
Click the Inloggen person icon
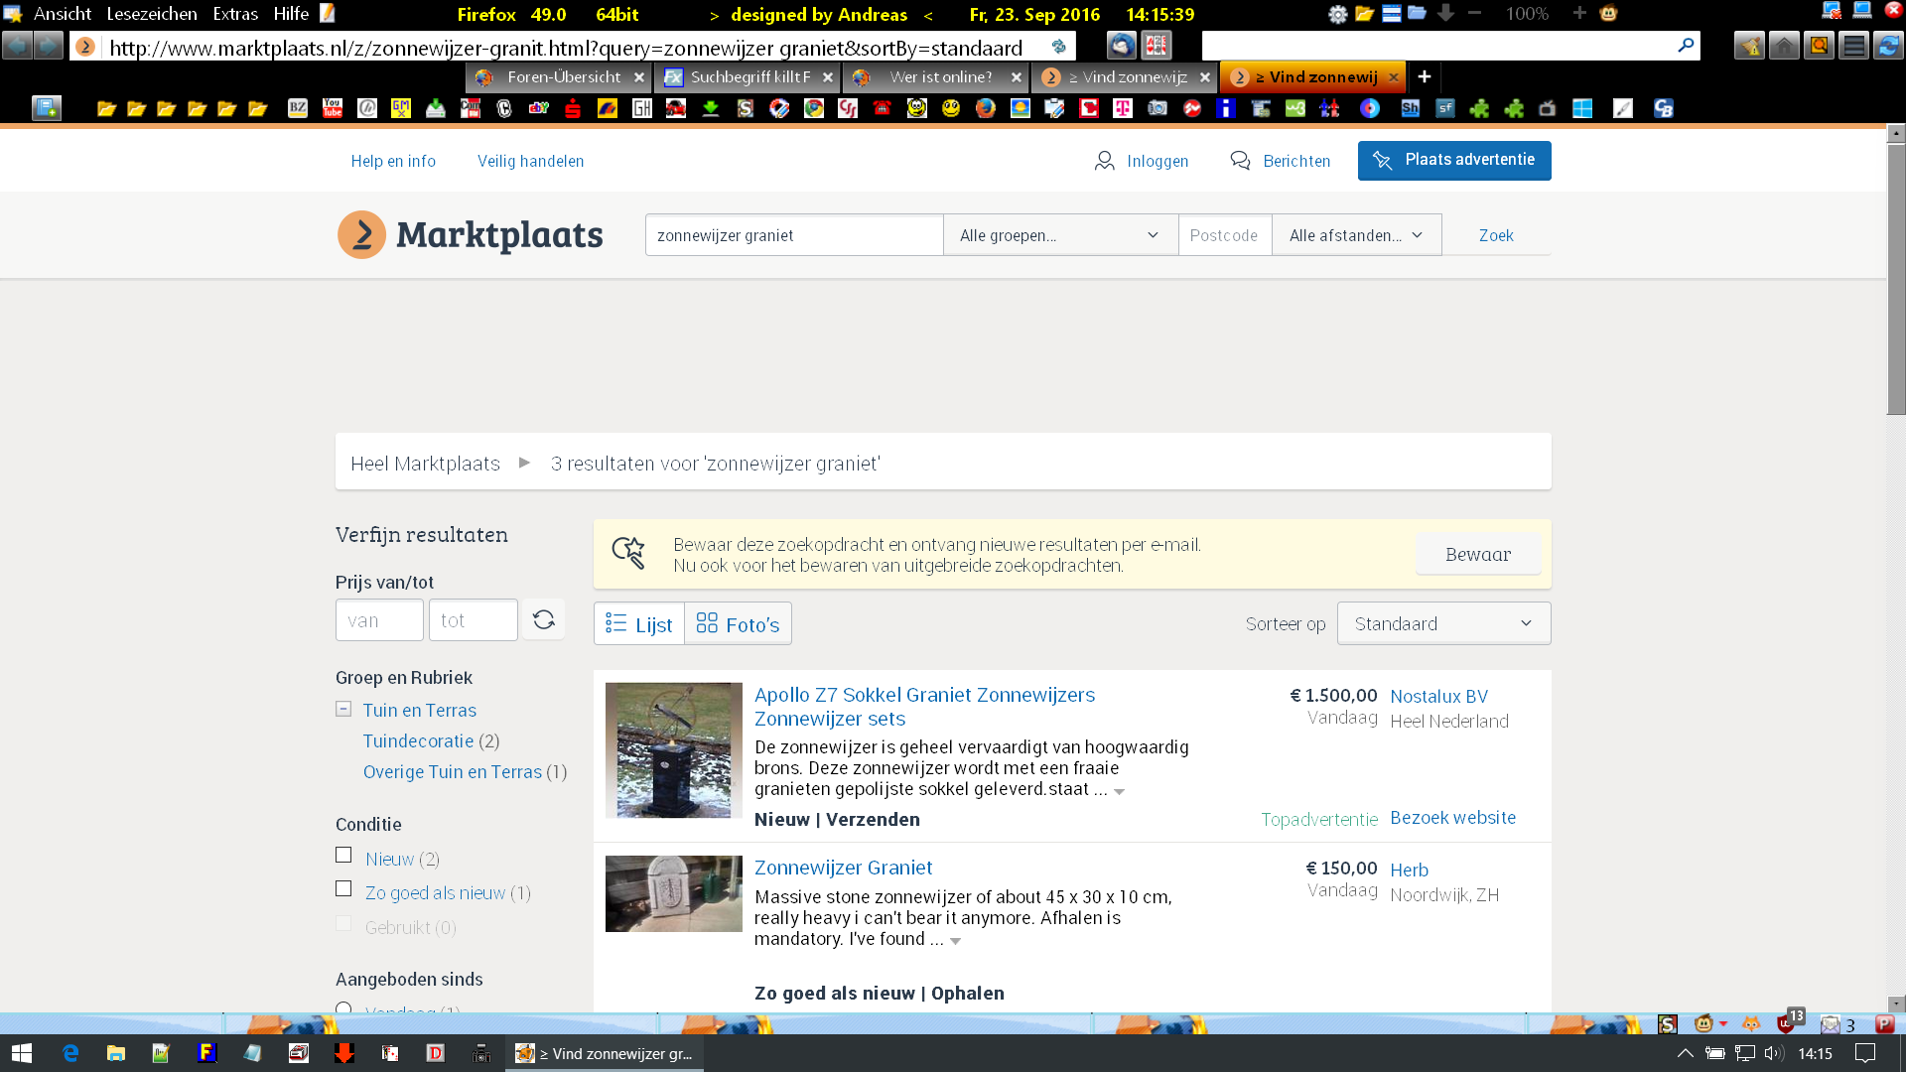(x=1104, y=161)
